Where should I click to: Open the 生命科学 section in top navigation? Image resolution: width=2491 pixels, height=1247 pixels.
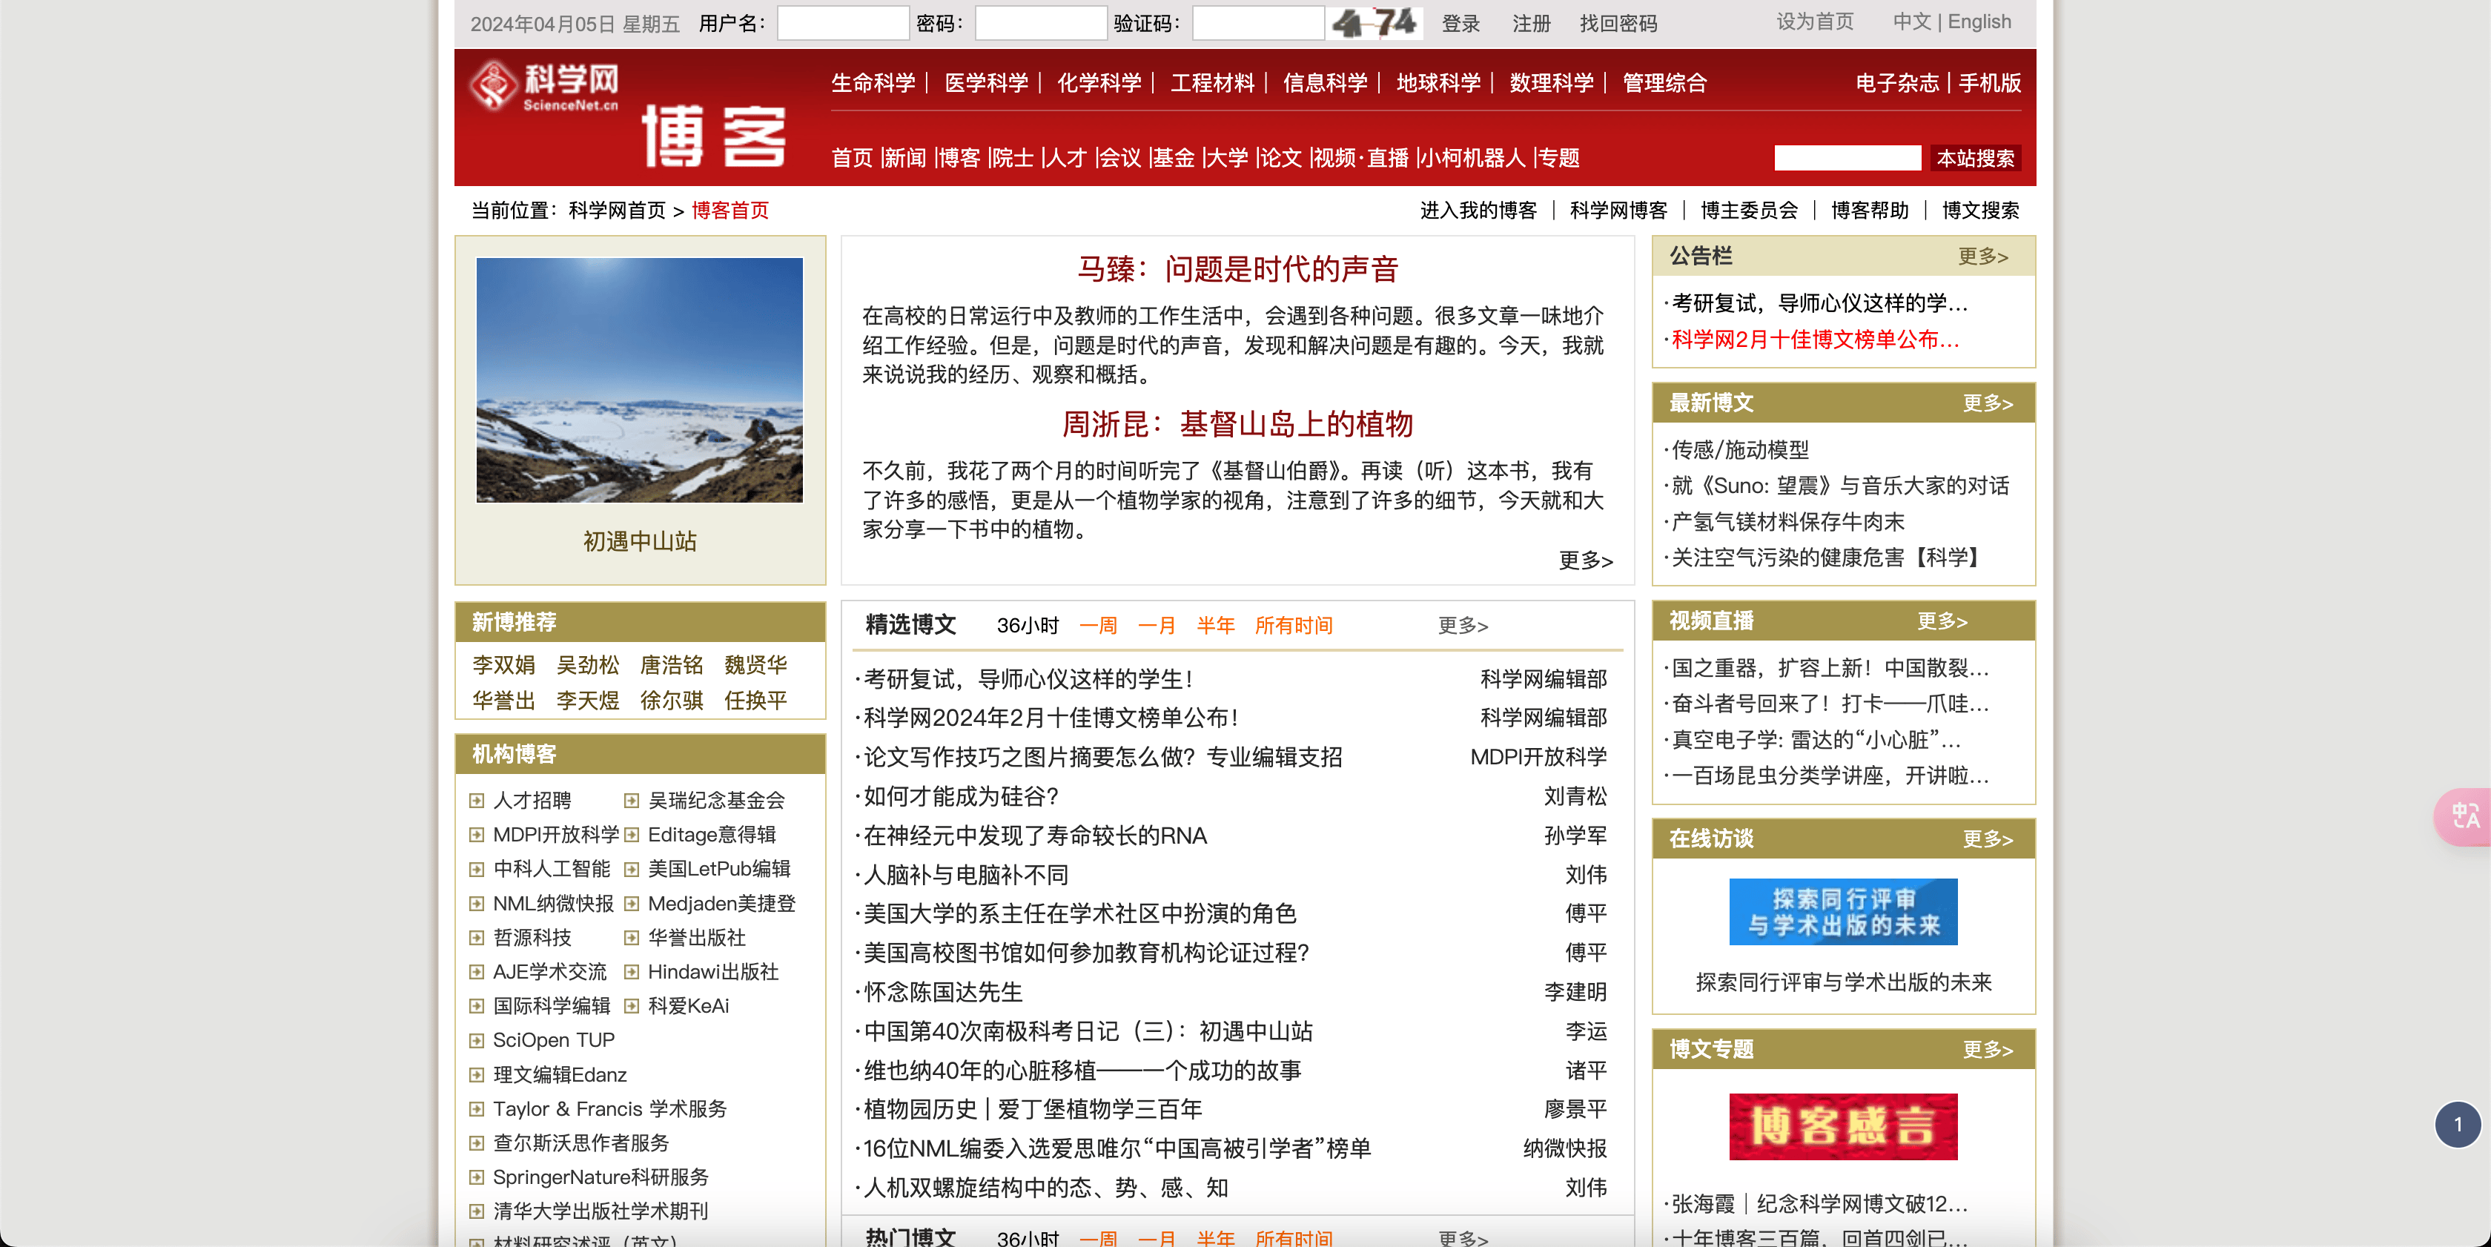pos(873,83)
